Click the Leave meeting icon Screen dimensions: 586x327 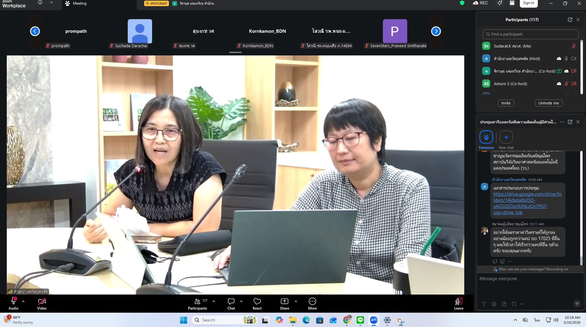tap(458, 301)
